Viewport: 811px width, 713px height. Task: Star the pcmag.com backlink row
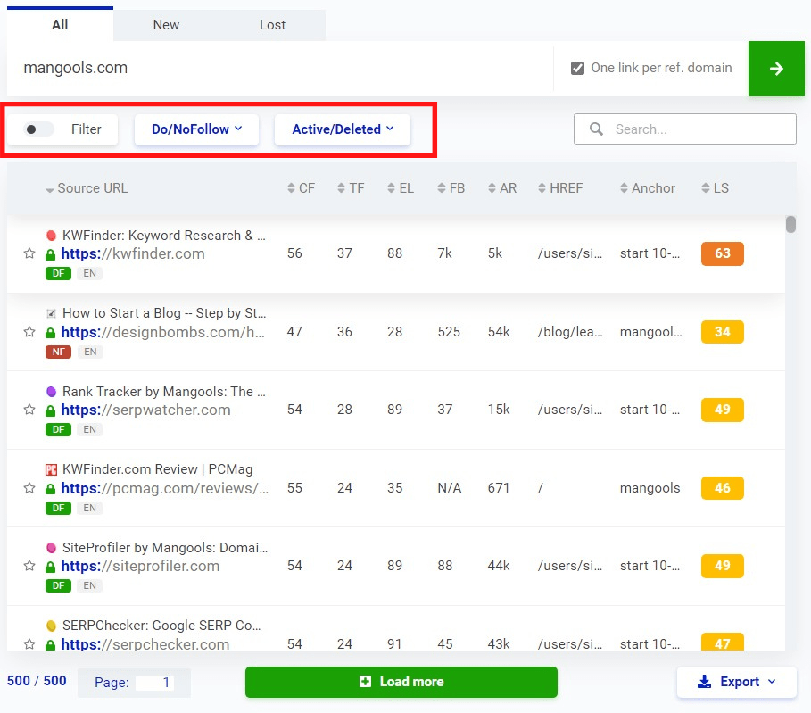tap(29, 488)
